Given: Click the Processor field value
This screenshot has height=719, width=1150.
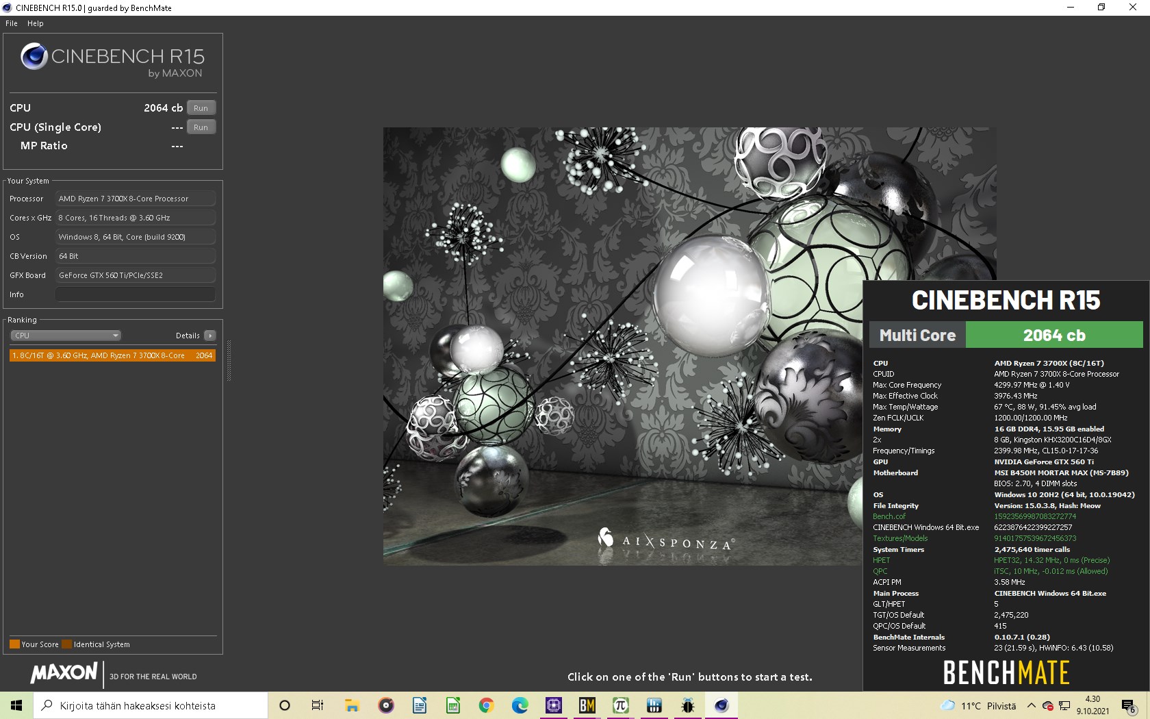Looking at the screenshot, I should [x=136, y=199].
